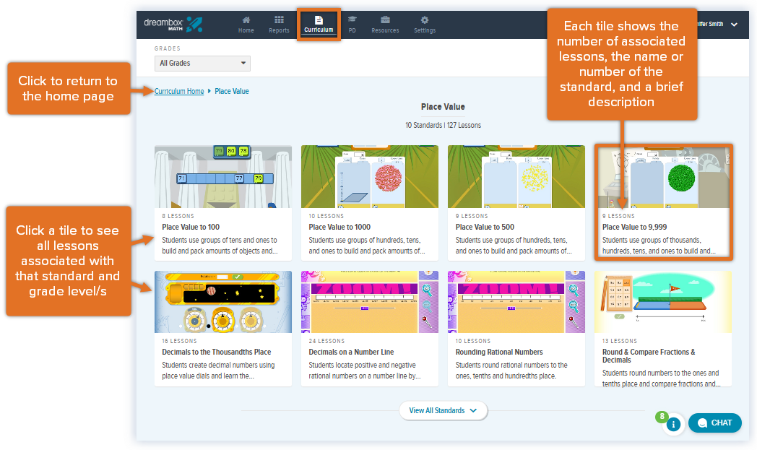The width and height of the screenshot is (757, 450).
Task: Open the Rounding Rational Numbers tile
Action: 516,329
